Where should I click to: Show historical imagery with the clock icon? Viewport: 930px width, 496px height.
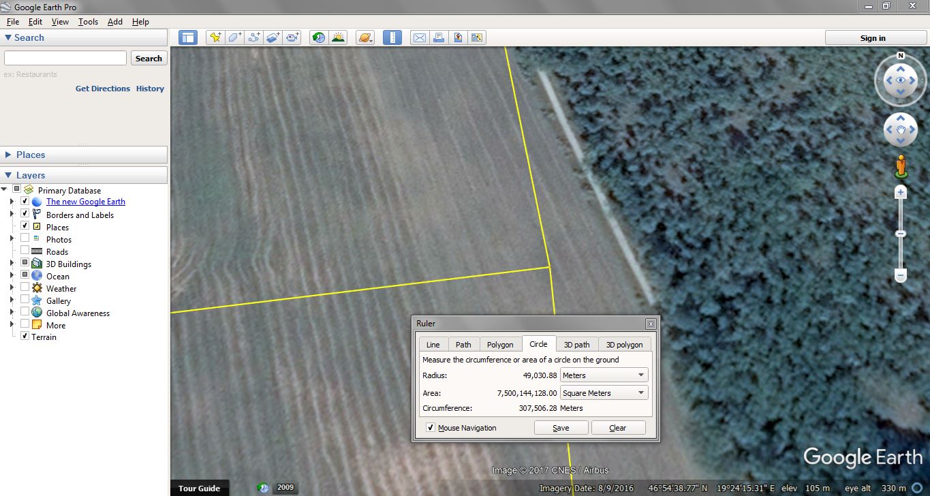(318, 37)
